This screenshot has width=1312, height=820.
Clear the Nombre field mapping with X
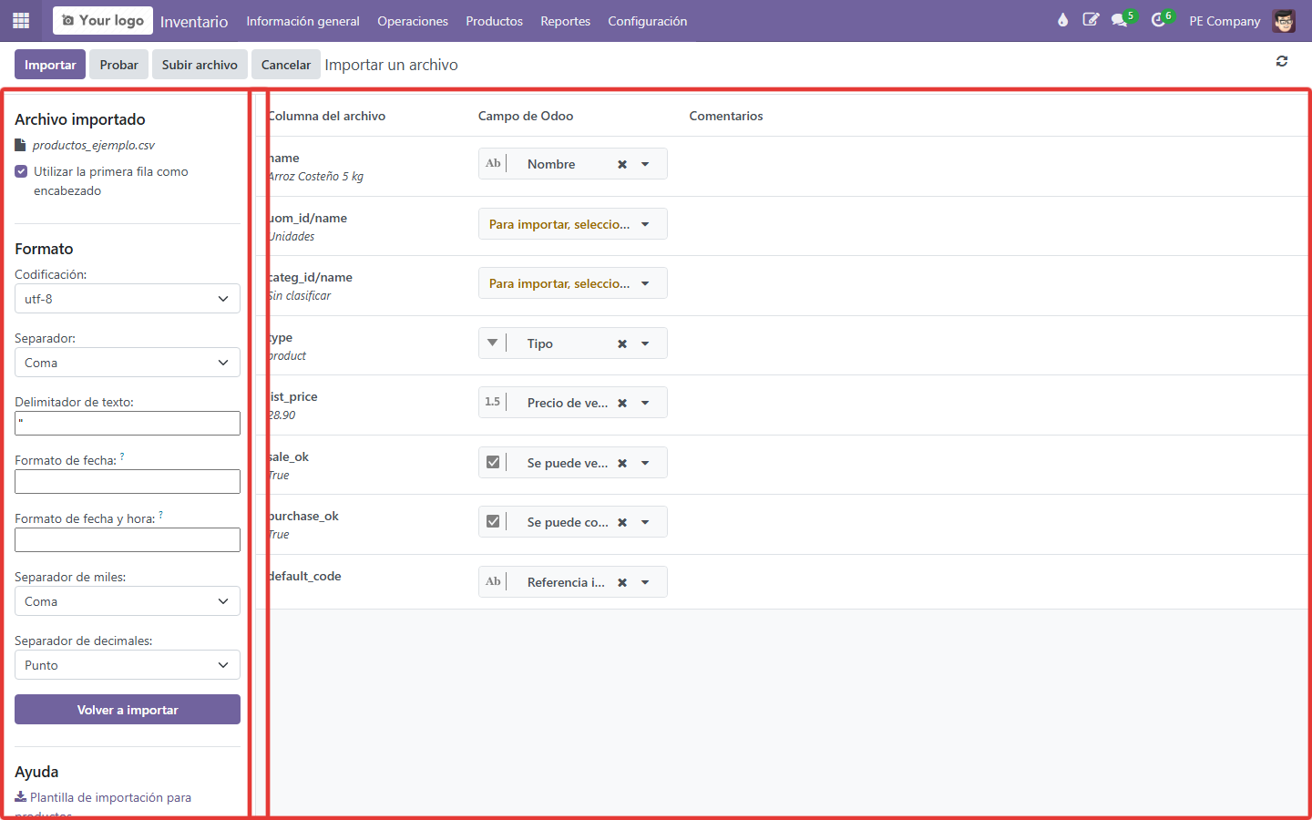tap(622, 164)
